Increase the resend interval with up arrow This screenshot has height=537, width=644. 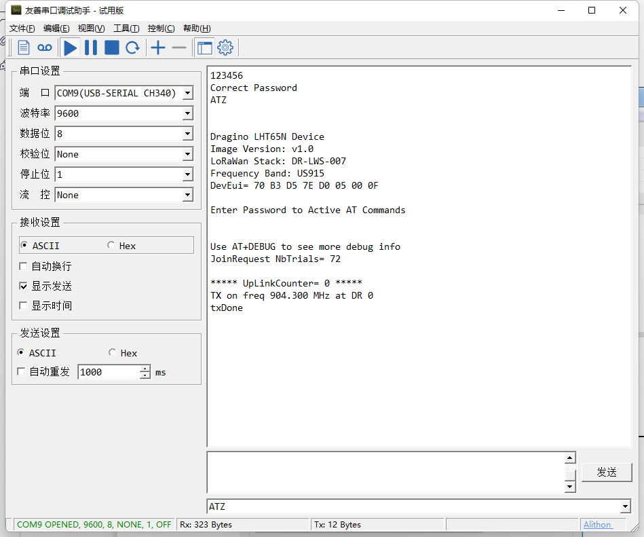145,369
